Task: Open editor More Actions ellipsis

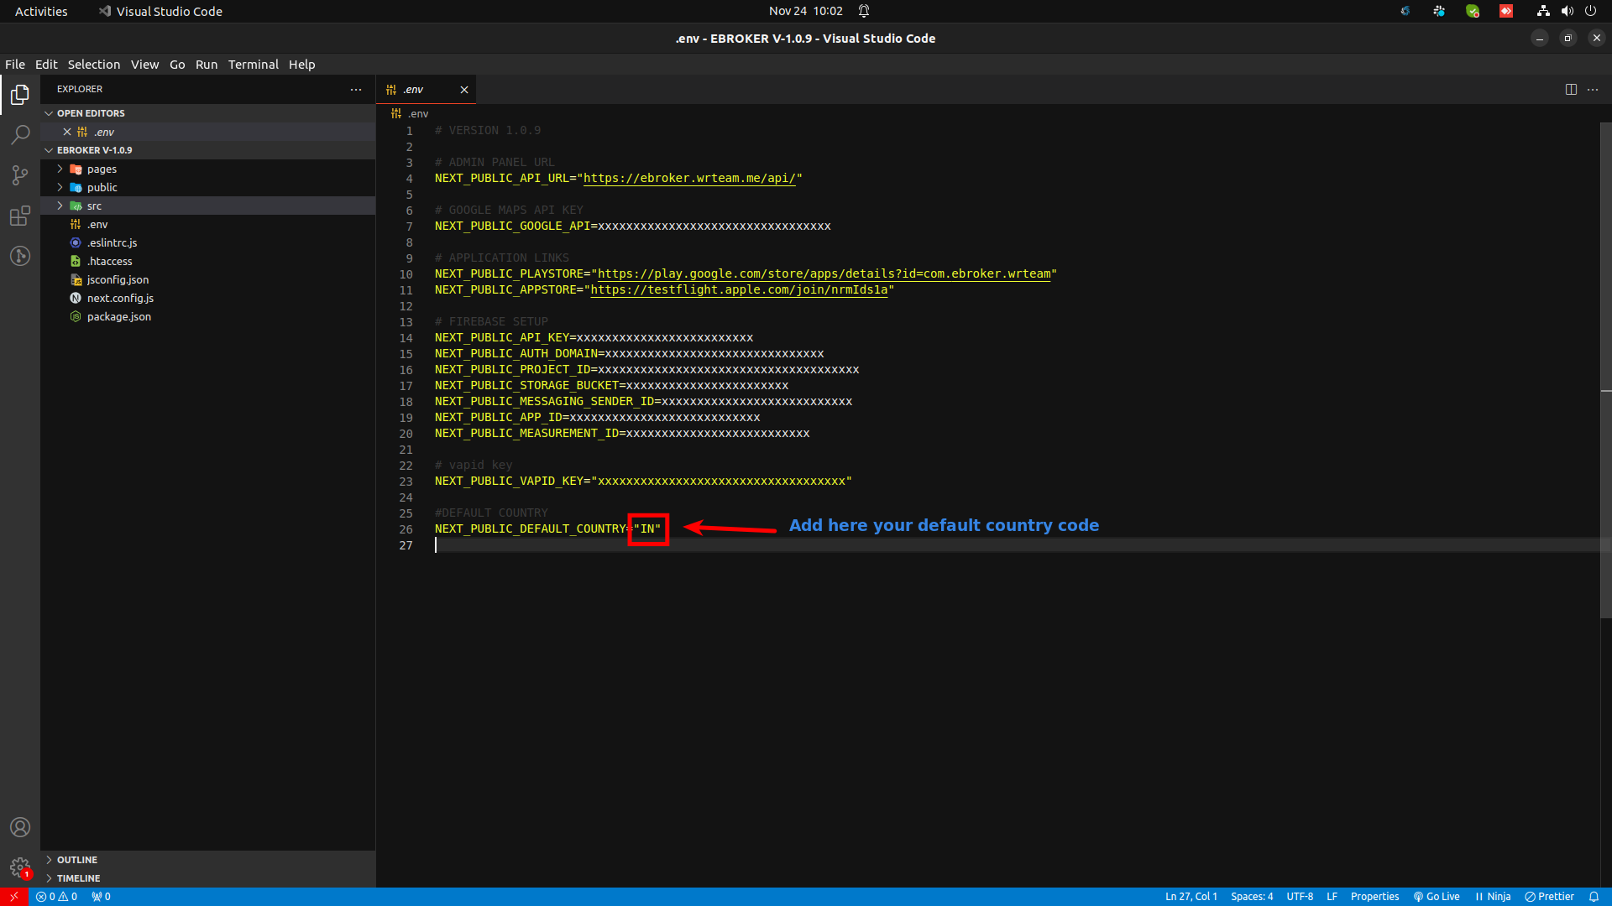Action: pos(1593,90)
